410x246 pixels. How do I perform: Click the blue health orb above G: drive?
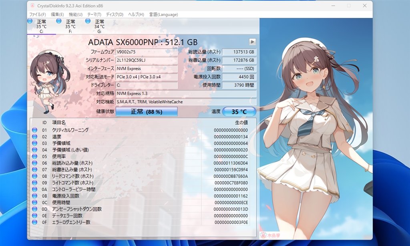click(88, 21)
